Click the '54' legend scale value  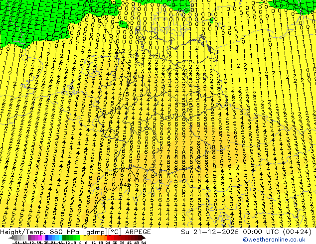143,243
